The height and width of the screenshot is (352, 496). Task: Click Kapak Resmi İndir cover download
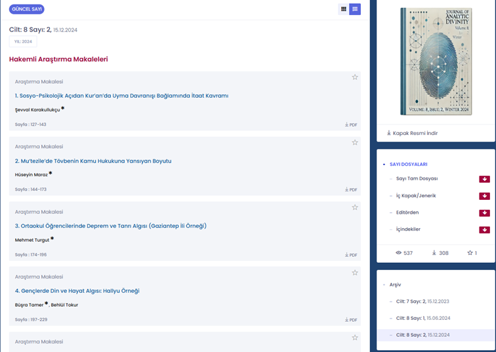(412, 133)
